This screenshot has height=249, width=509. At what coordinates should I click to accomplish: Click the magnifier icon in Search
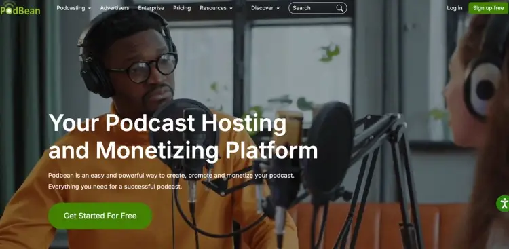coord(339,8)
